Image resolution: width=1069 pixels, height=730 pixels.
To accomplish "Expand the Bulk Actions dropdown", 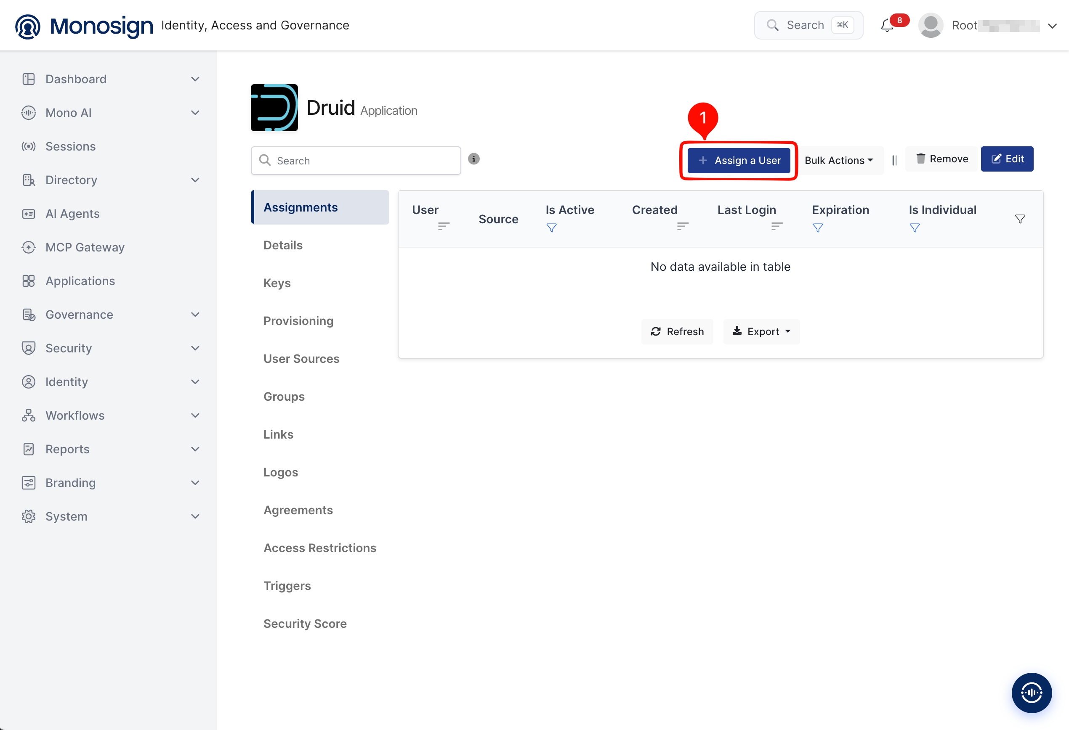I will tap(838, 161).
